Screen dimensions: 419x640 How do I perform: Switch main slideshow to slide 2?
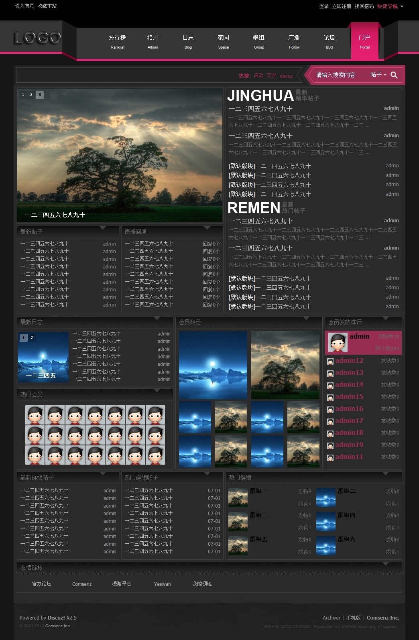(x=31, y=95)
